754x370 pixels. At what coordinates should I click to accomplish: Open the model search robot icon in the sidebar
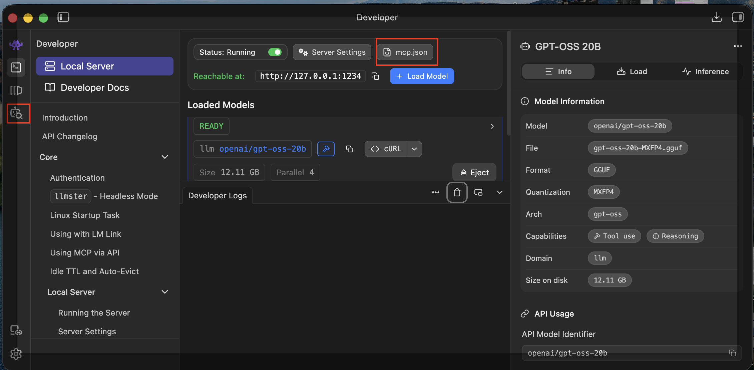coord(16,113)
